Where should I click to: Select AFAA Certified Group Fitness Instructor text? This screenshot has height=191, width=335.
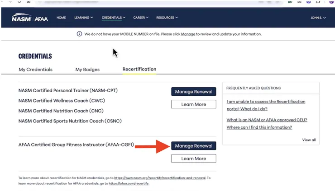76,145
